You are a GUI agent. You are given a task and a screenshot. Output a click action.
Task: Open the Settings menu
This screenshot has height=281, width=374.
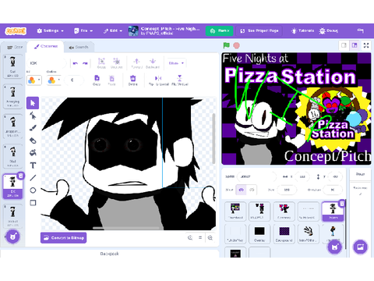click(50, 30)
